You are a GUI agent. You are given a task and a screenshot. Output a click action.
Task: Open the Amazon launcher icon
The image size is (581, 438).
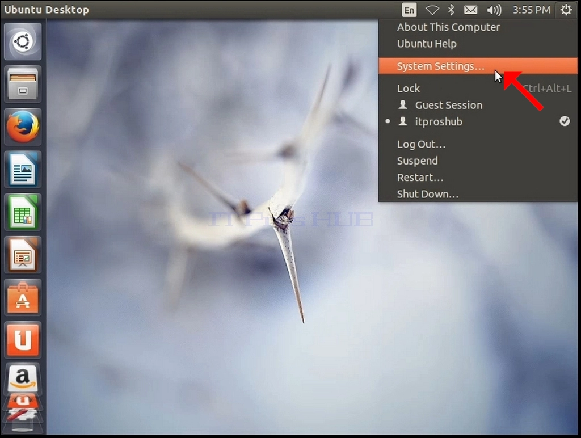(x=23, y=378)
